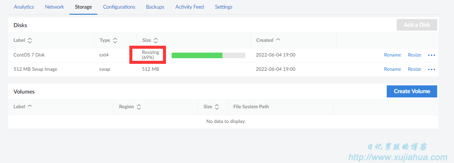The image size is (454, 163).
Task: Click Resize link for 512 MB Swap Image
Action: (x=414, y=69)
